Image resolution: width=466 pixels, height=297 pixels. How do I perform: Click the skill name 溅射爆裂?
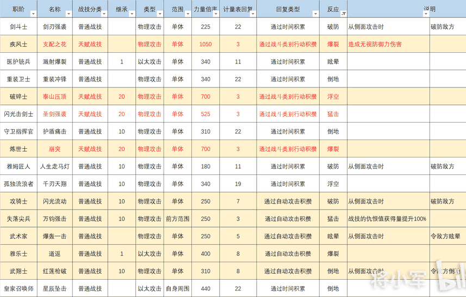(55, 62)
